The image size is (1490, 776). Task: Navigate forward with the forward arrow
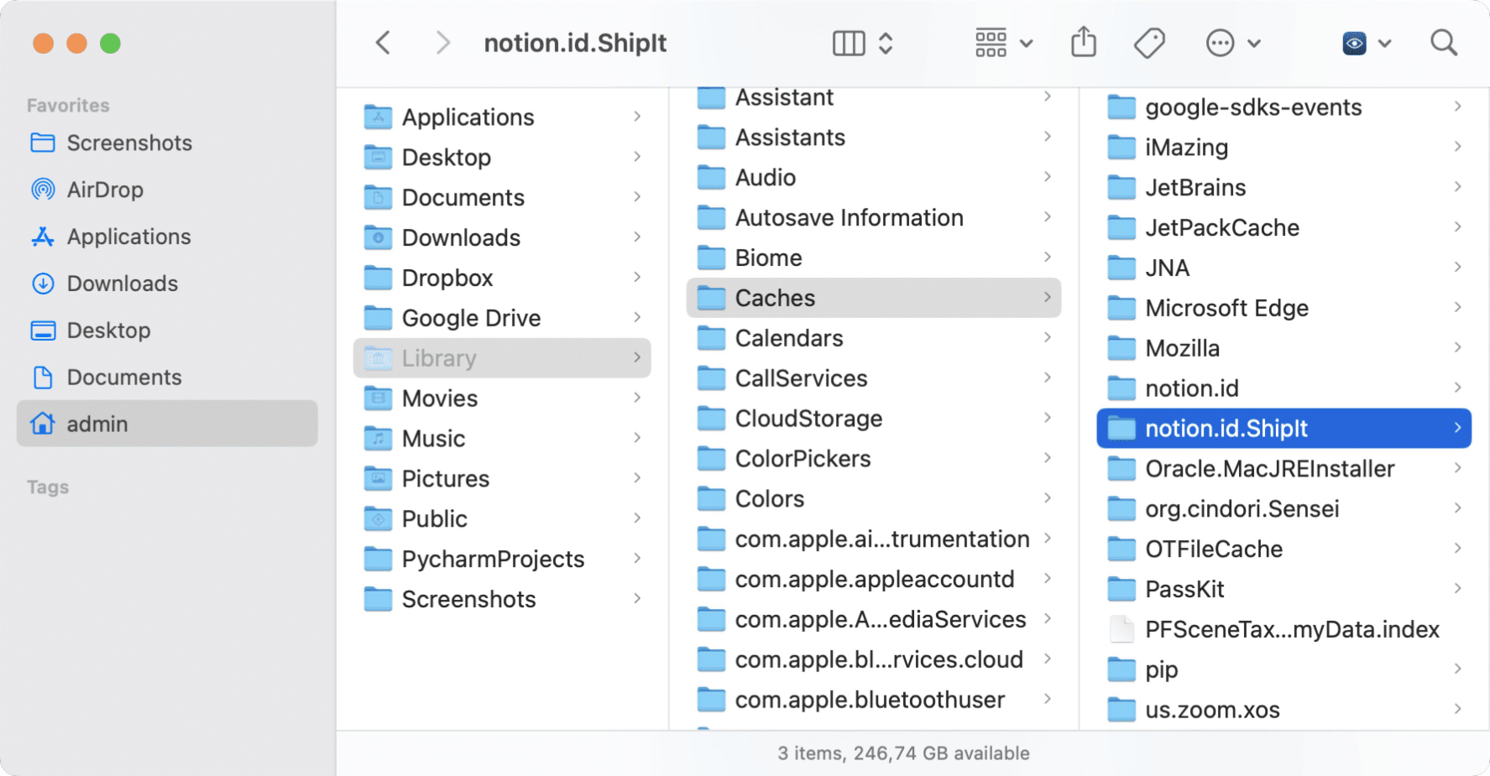[x=443, y=42]
